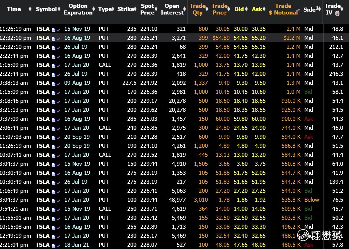Screen dimensions: 349x249
Task: Click checkmark icon on the 10:15:08 am row
Action: pos(58,228)
